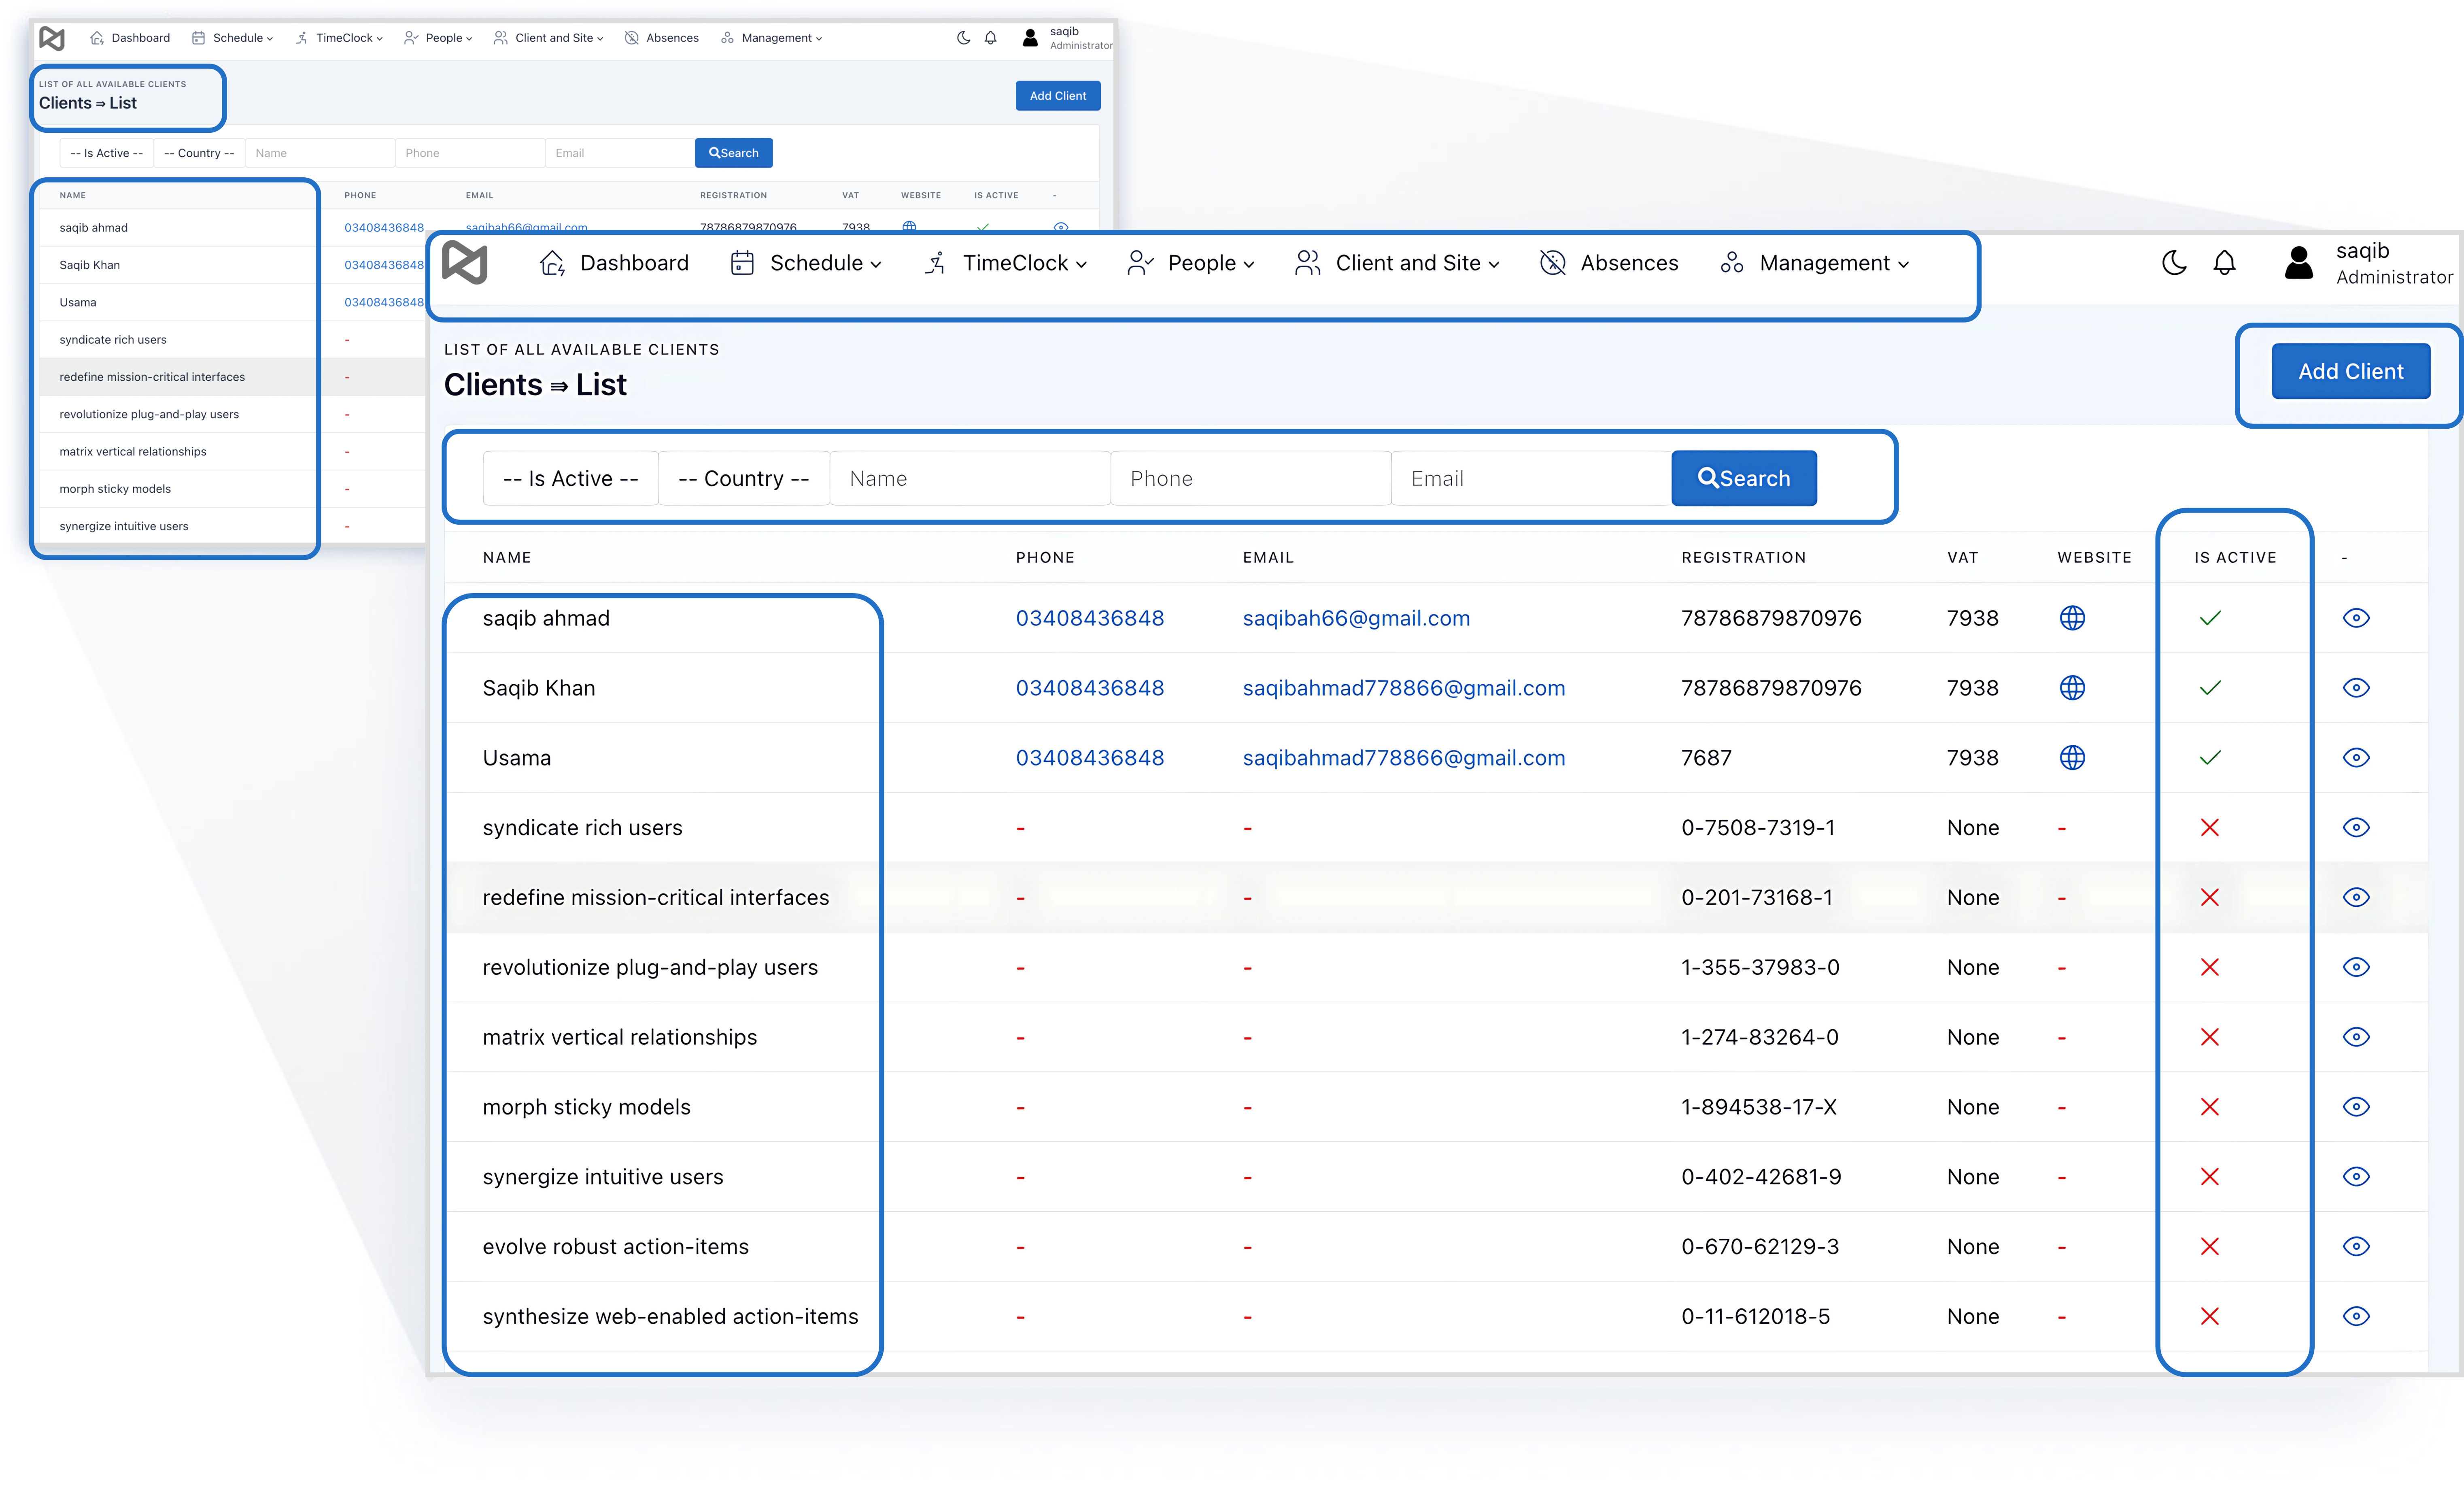This screenshot has height=1493, width=2464.
Task: Call phone link for saqib ahmad
Action: coord(1090,618)
